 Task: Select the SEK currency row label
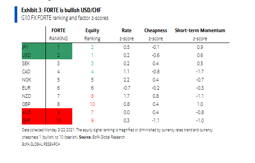coord(26,63)
